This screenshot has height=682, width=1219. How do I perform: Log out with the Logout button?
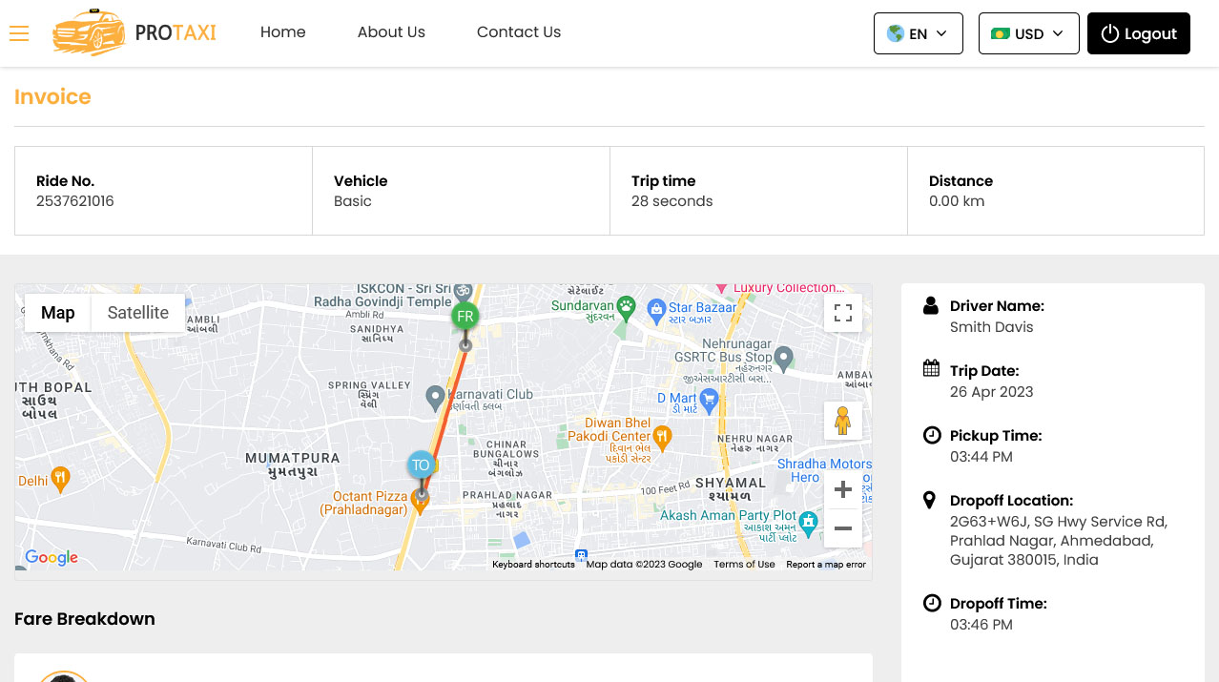1139,33
